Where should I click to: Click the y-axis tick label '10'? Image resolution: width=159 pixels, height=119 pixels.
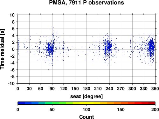(12, 15)
